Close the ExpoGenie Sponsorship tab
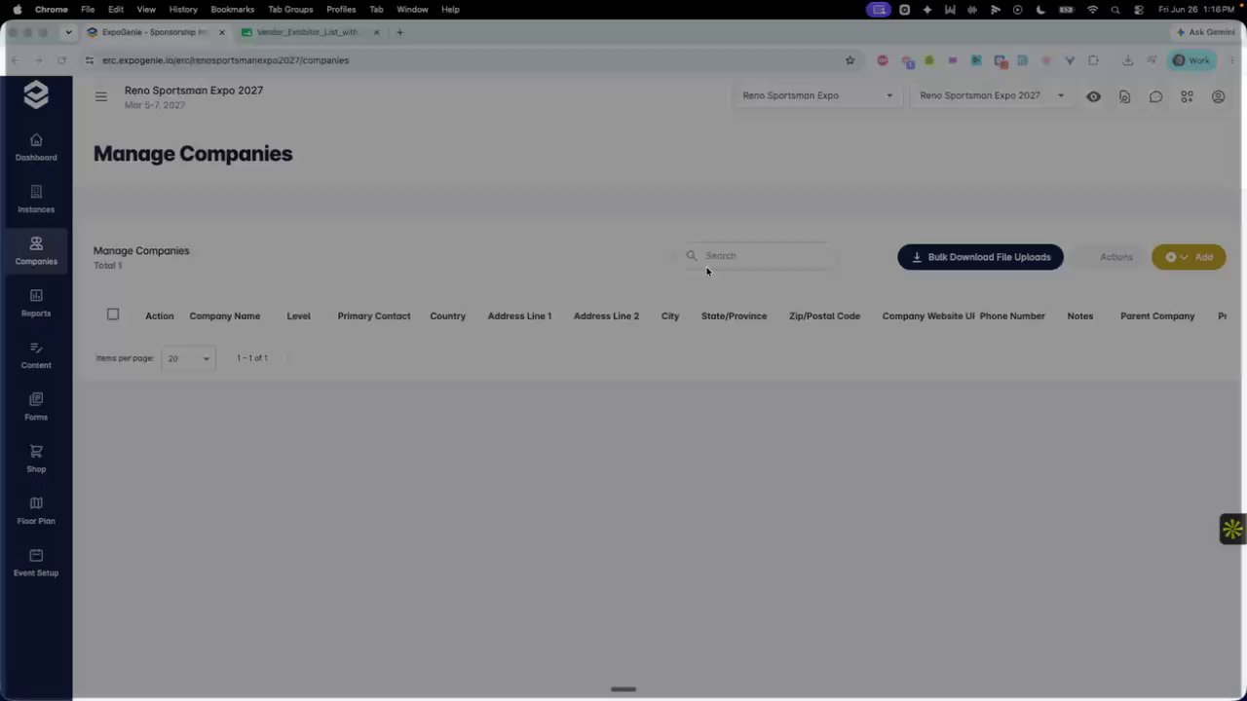Viewport: 1247px width, 701px height. 222,32
